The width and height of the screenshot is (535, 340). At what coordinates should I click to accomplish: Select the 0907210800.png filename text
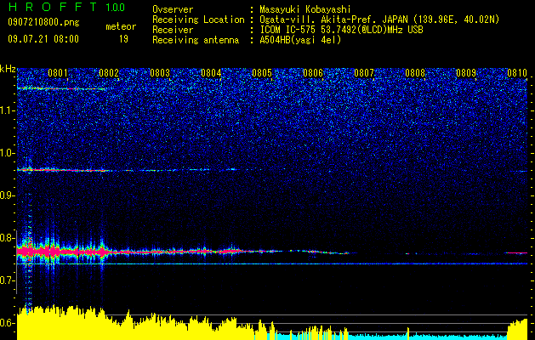(43, 23)
